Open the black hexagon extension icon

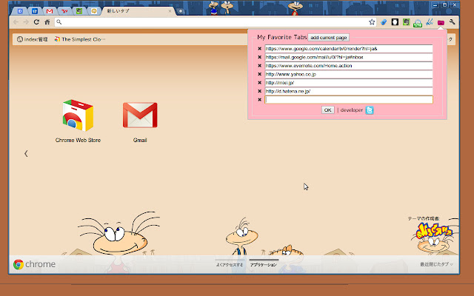coord(395,22)
